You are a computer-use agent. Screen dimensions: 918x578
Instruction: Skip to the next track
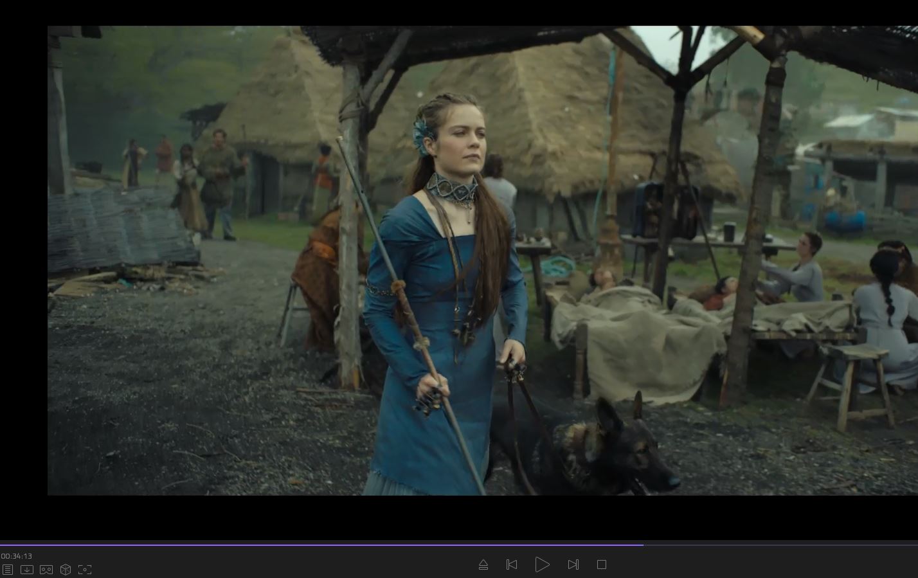pos(573,564)
